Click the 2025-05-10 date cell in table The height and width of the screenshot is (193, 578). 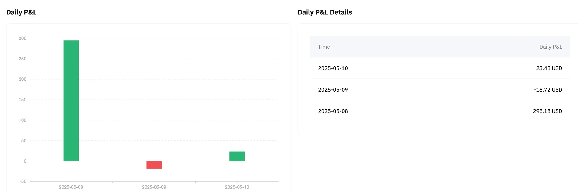pos(333,68)
